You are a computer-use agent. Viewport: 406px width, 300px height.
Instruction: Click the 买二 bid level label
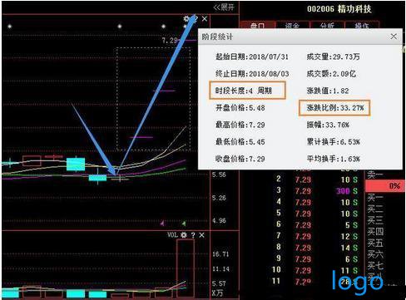click(x=375, y=209)
